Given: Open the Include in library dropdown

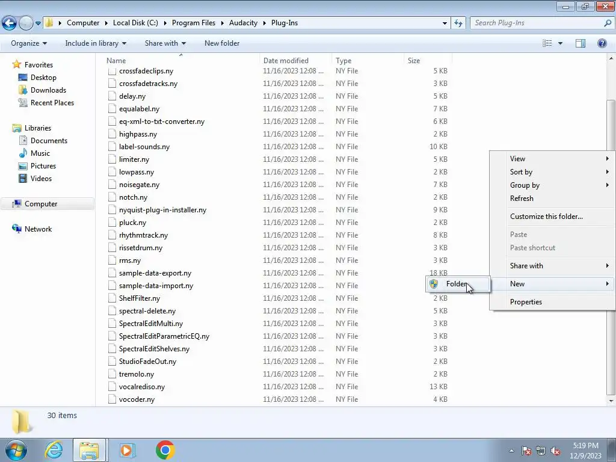Looking at the screenshot, I should click(x=96, y=43).
